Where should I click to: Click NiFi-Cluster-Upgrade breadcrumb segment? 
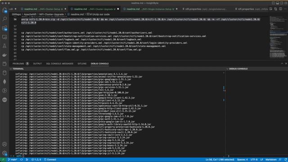point(51,14)
